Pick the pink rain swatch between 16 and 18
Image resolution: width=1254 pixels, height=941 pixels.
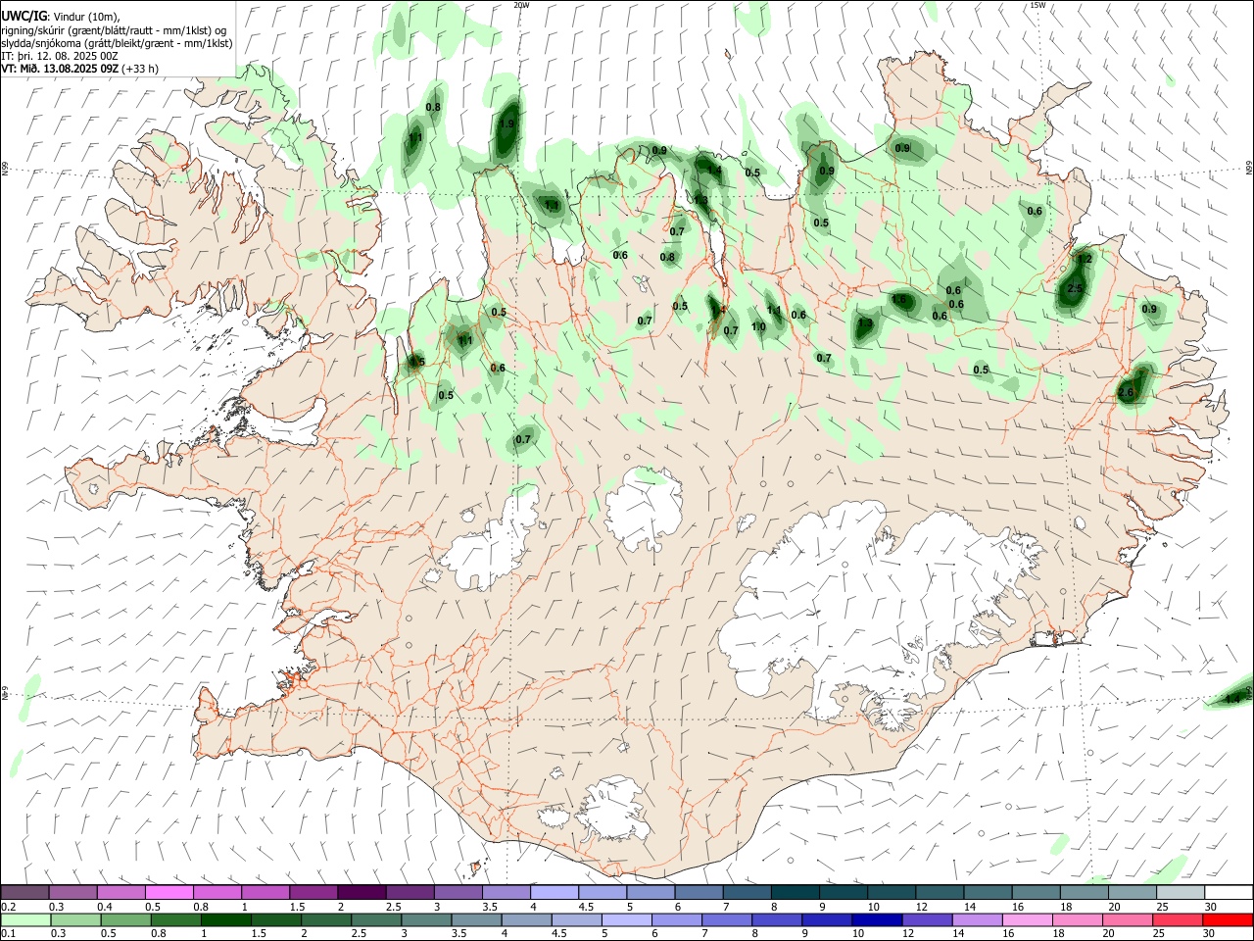1026,919
